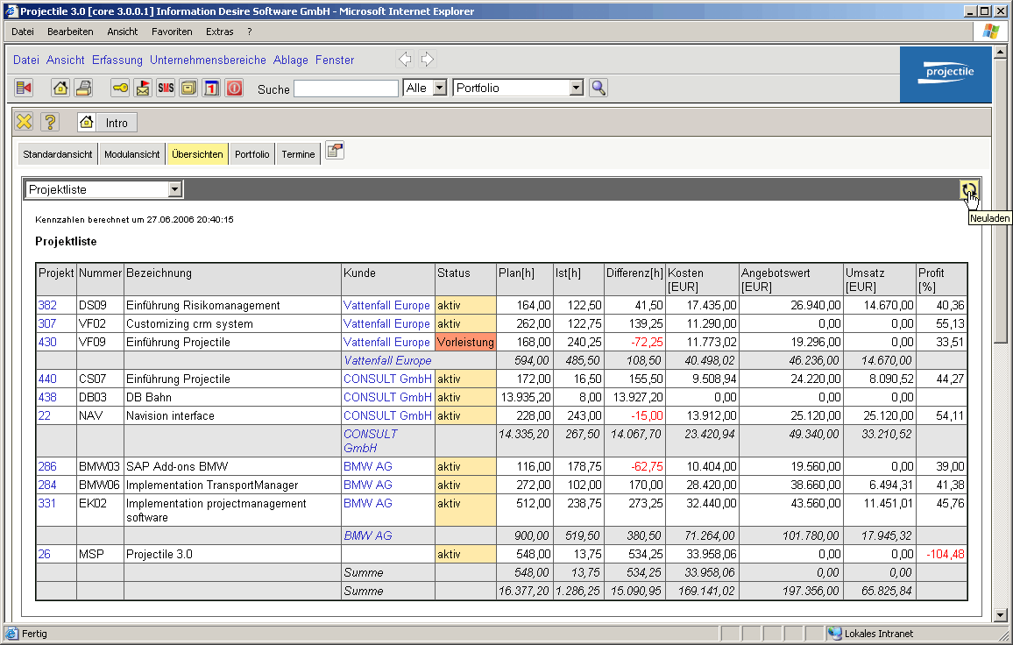1013x645 pixels.
Task: Expand the Portfolio dropdown next to search
Action: click(x=576, y=88)
